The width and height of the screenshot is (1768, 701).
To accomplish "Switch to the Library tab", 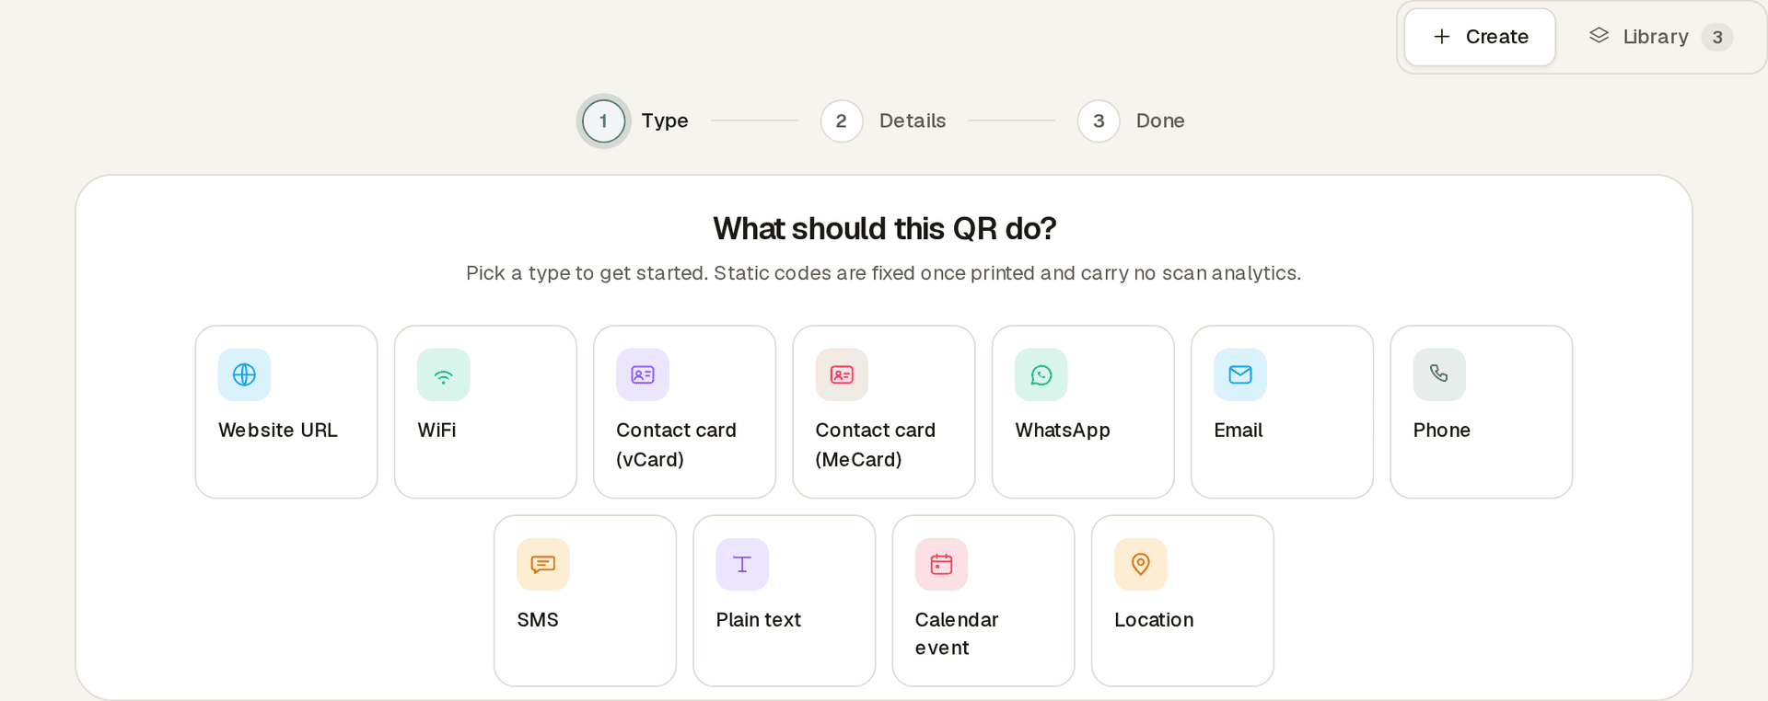I will click(1660, 37).
